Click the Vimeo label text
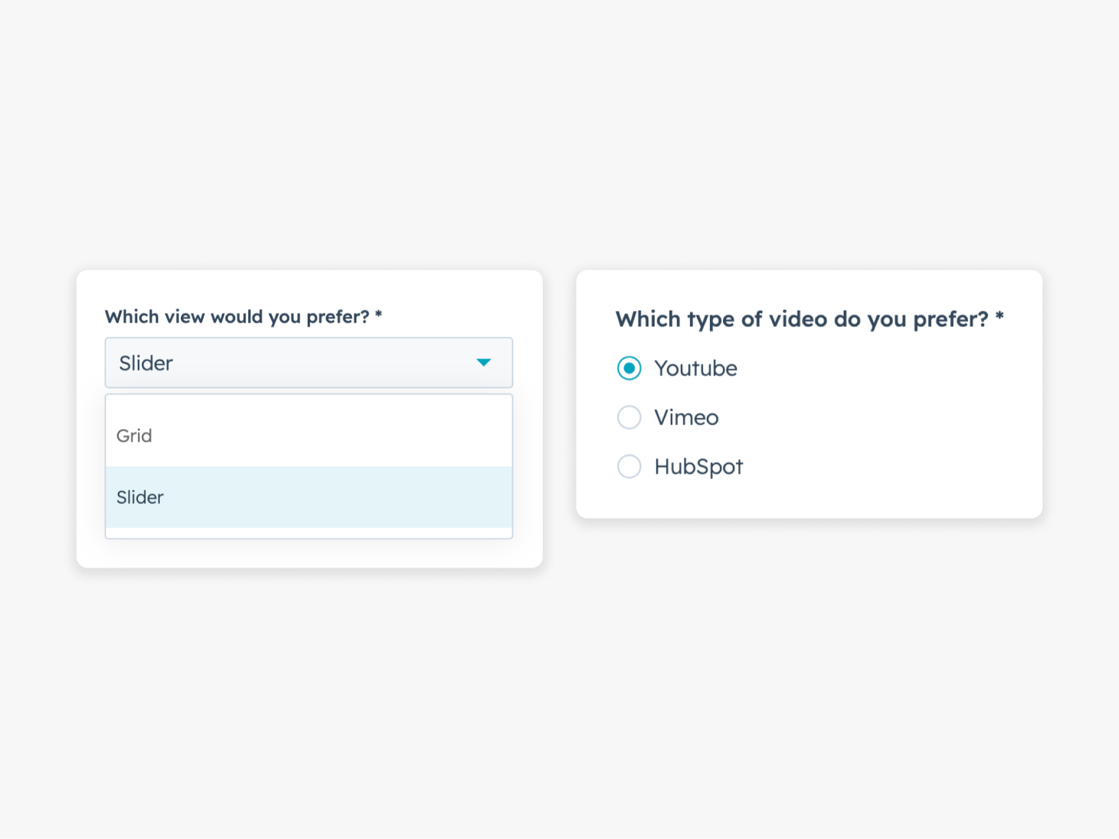This screenshot has width=1119, height=839. [x=686, y=417]
